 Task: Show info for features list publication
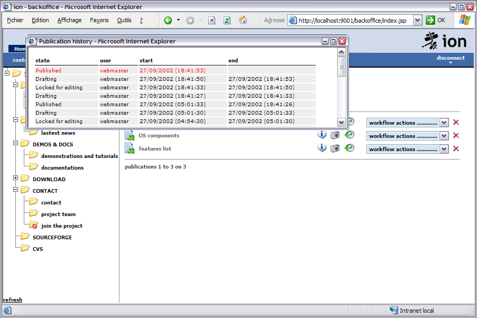322,148
